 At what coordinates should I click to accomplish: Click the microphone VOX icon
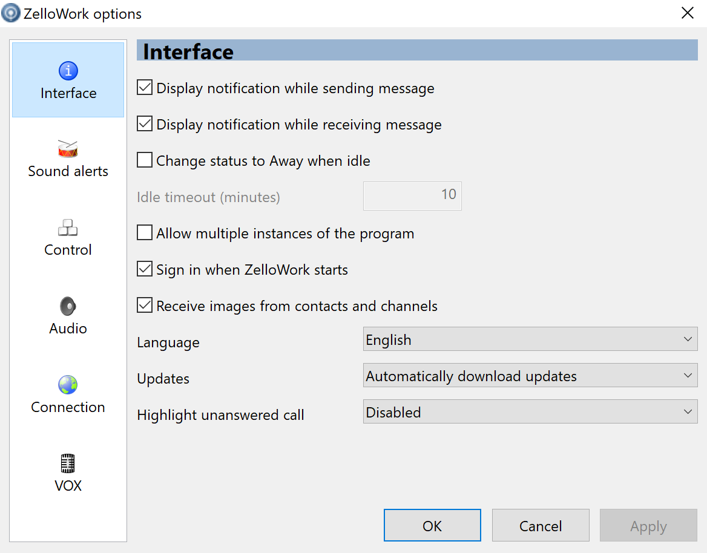click(68, 463)
